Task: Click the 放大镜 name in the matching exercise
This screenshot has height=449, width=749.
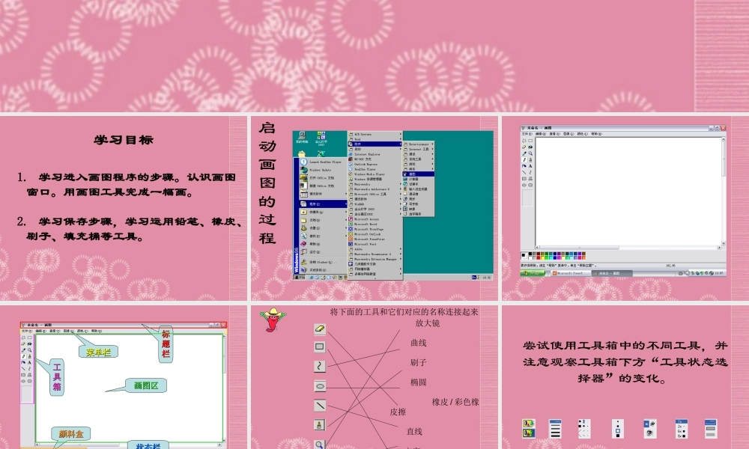Action: (428, 323)
